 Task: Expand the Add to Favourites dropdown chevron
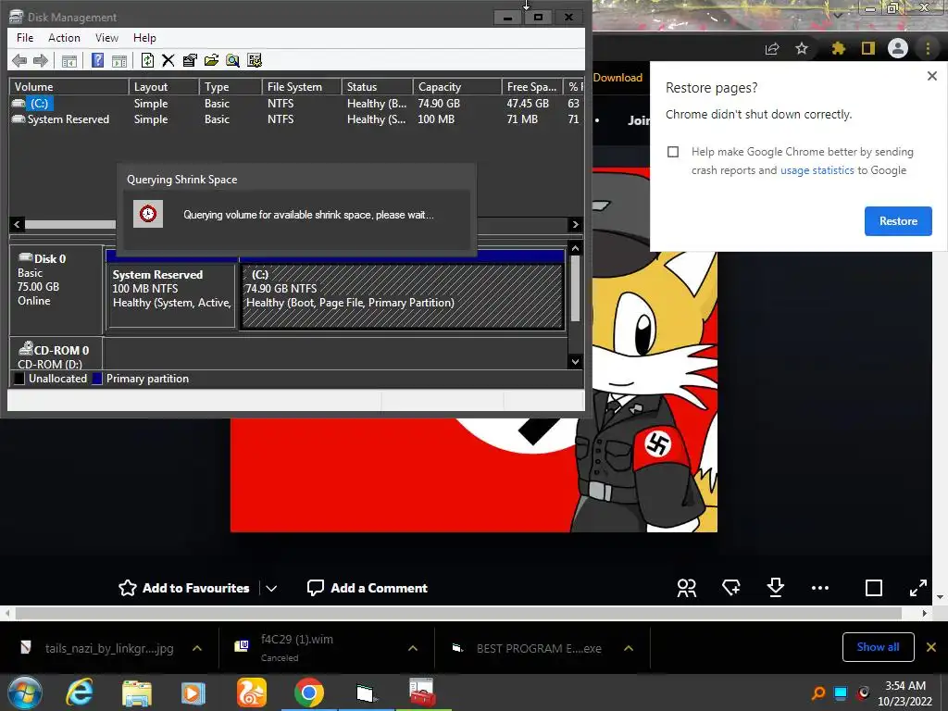click(271, 588)
